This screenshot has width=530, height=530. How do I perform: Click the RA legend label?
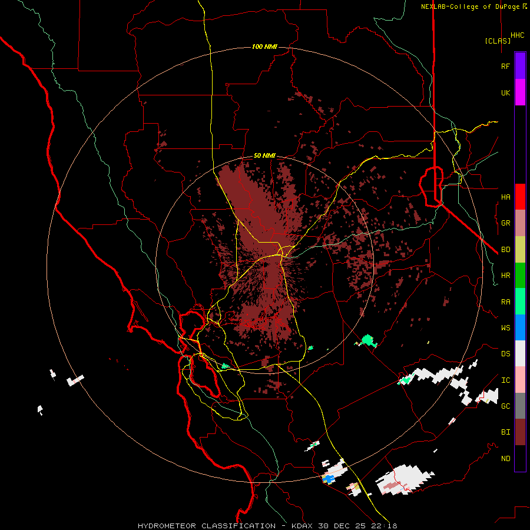coord(505,302)
